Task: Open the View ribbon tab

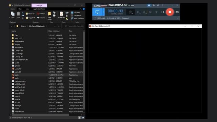Action: tap(28, 9)
